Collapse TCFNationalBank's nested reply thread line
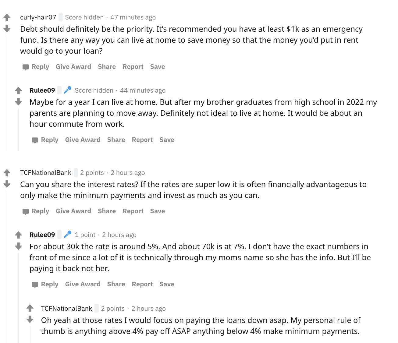 pyautogui.click(x=30, y=334)
